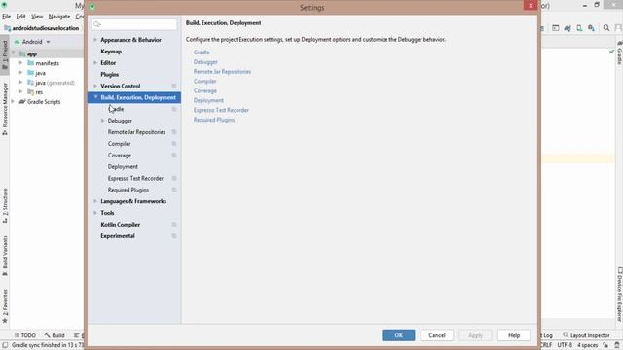The image size is (623, 350).
Task: Click the project-level icon beside Remote Jar Repositories
Action: pos(174,132)
